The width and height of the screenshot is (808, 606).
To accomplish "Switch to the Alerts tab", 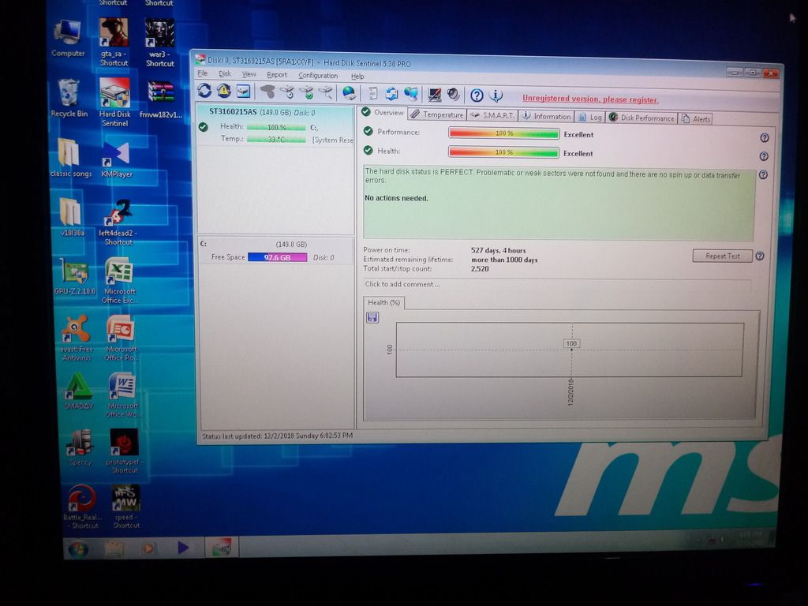I will [695, 119].
